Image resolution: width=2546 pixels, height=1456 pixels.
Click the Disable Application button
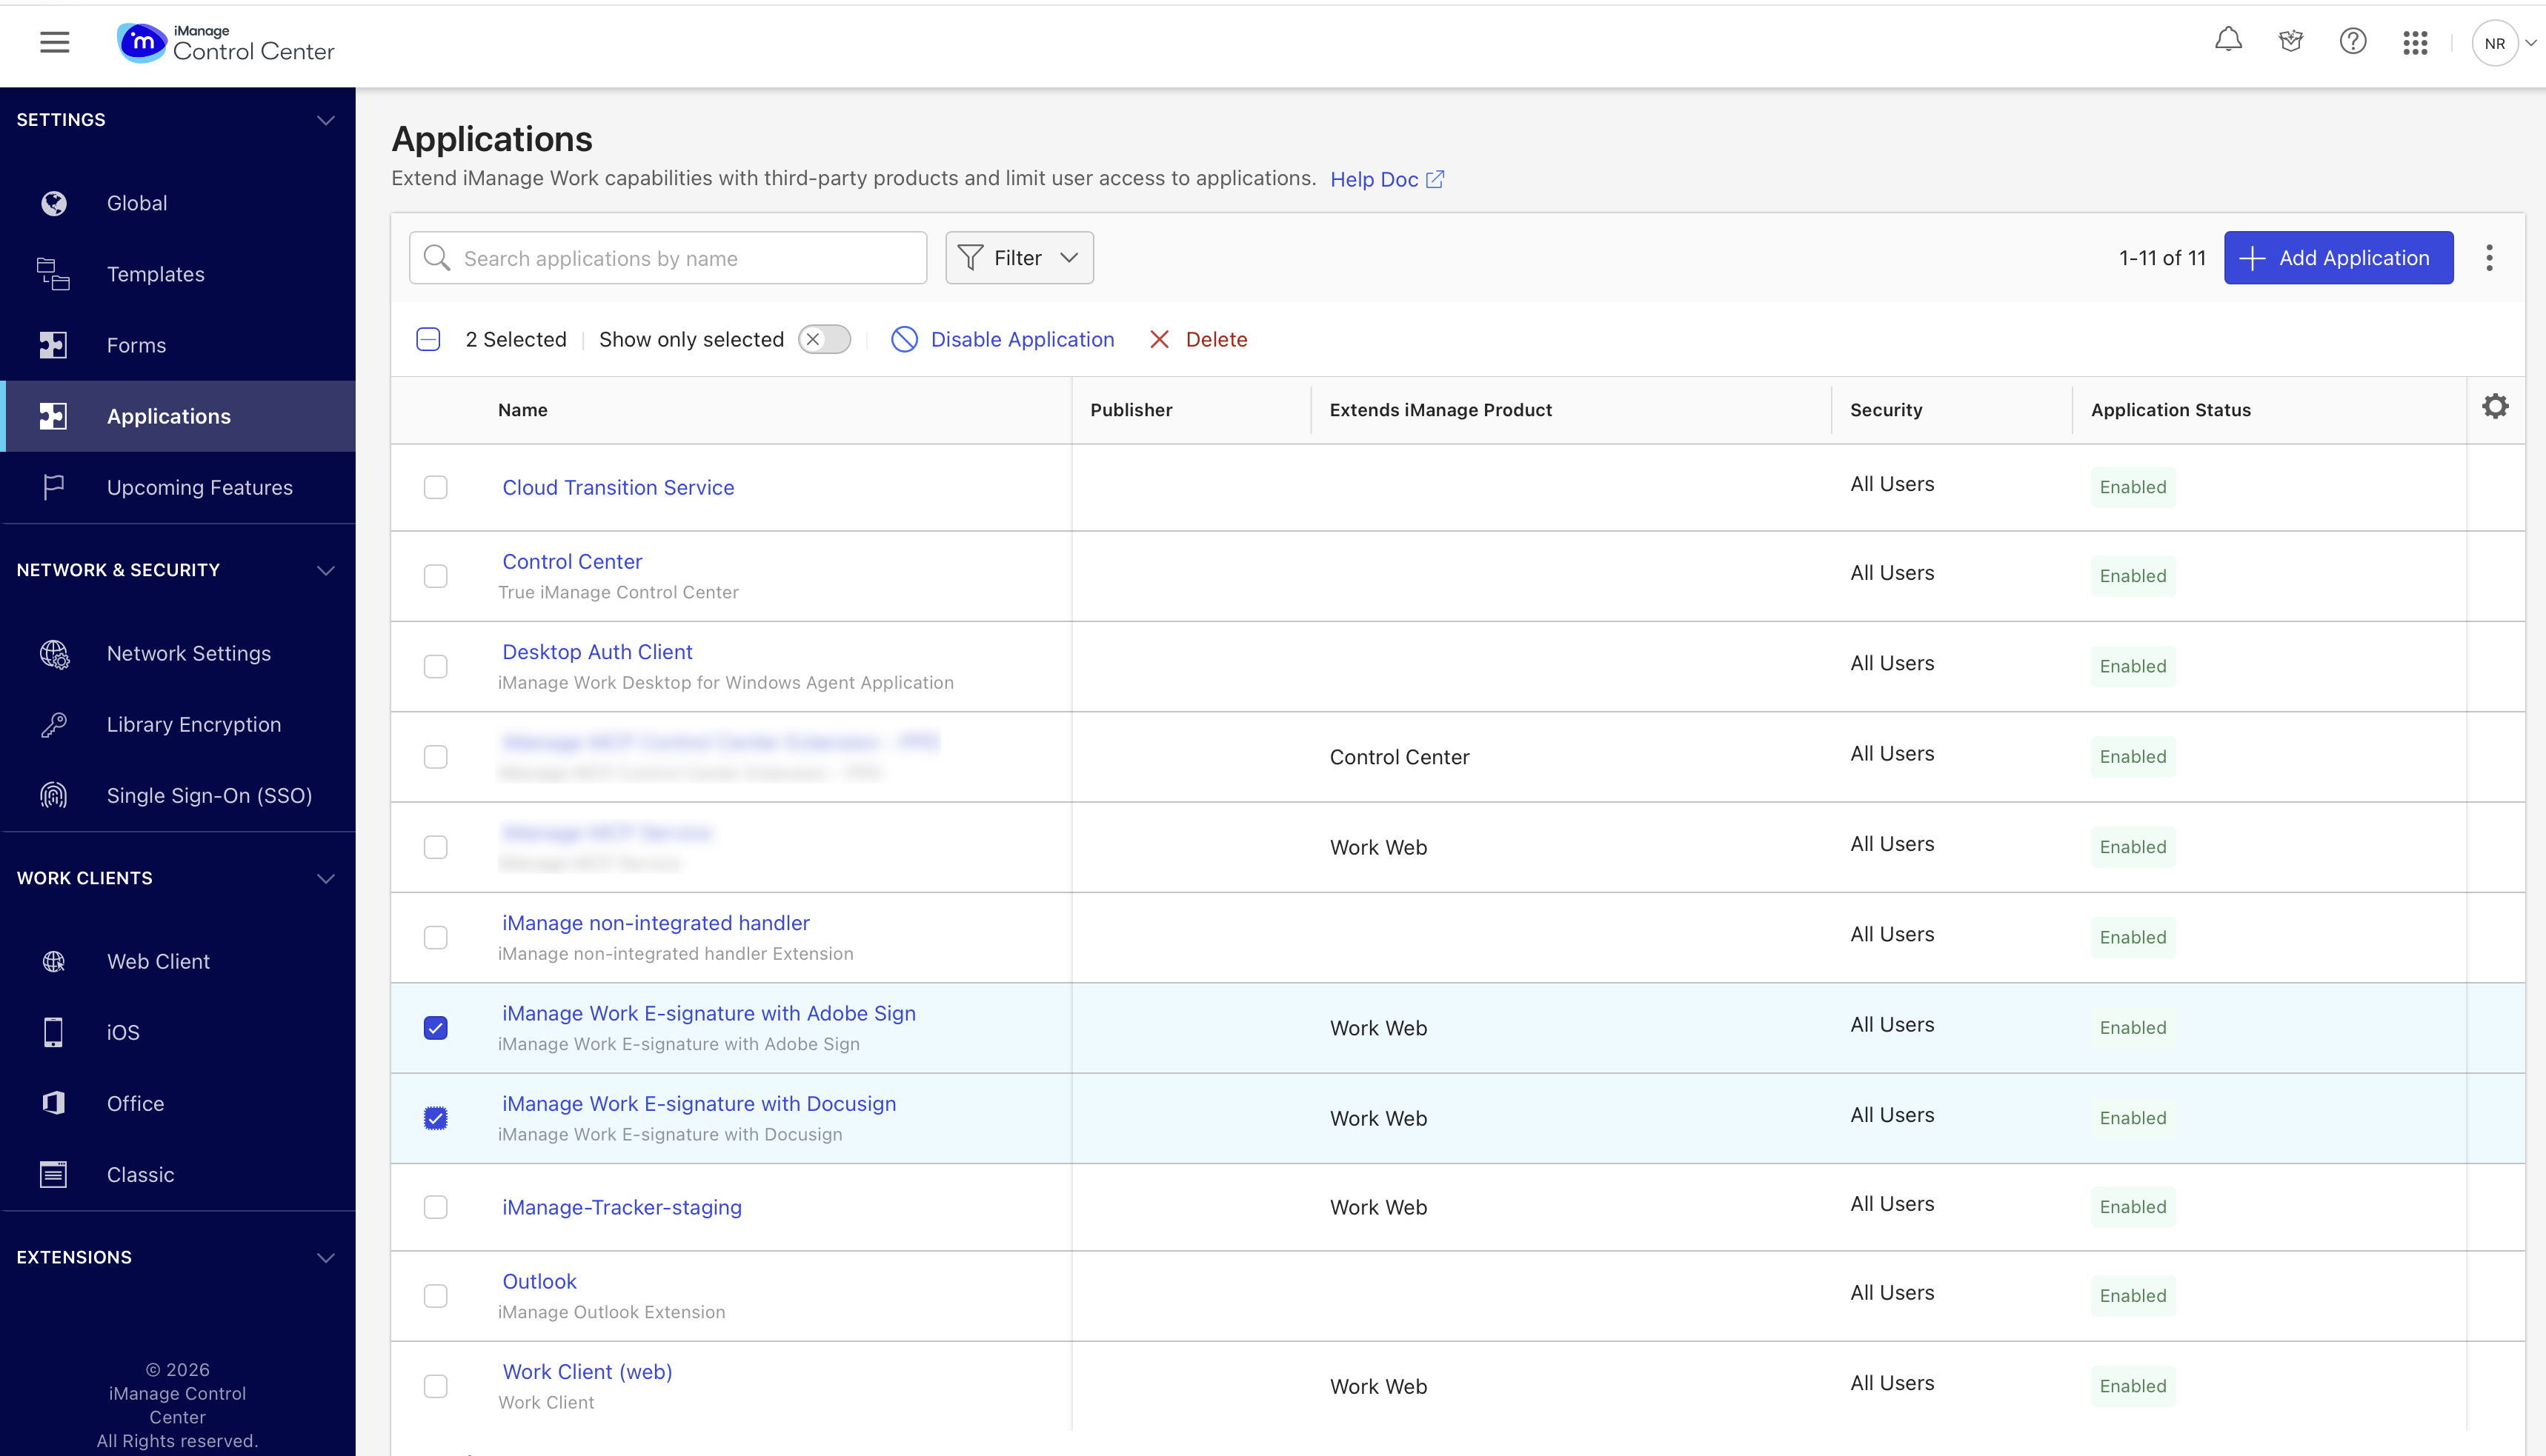coord(1003,340)
